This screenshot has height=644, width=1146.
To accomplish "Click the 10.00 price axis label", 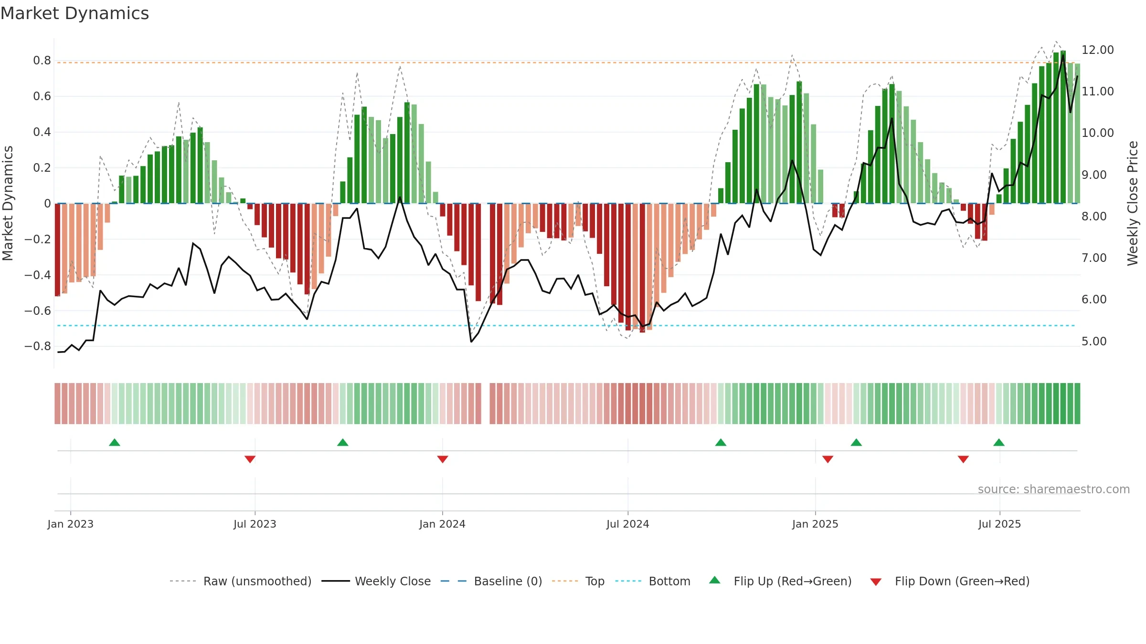I will coord(1098,133).
